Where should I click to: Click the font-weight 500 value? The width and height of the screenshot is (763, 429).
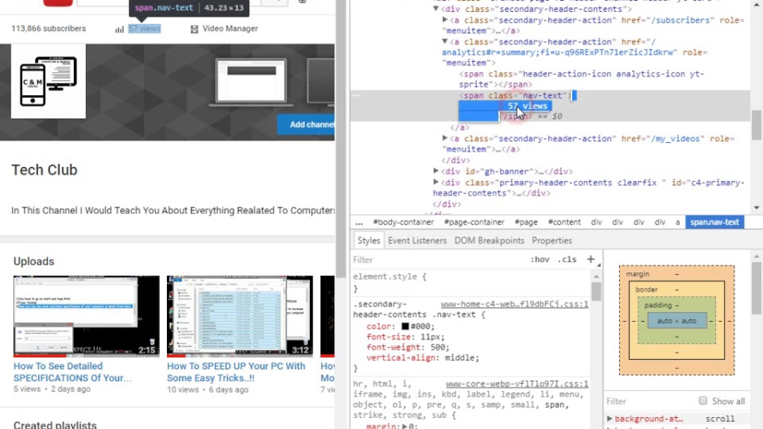coord(438,347)
